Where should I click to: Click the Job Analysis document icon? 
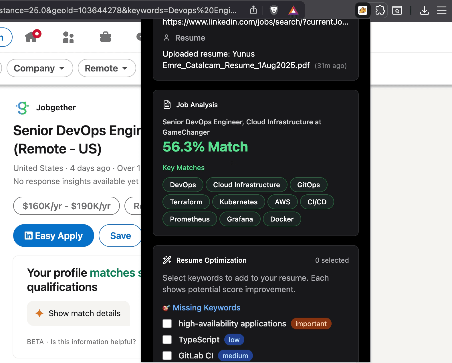(x=167, y=105)
